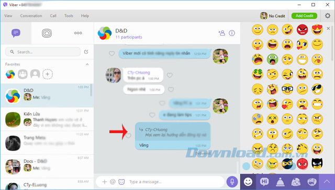This screenshot has width=335, height=190.
Task: Open the Call menu
Action: pyautogui.click(x=53, y=16)
